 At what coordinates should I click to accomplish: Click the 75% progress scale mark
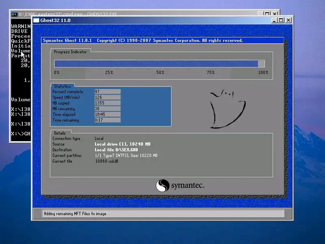(210, 72)
